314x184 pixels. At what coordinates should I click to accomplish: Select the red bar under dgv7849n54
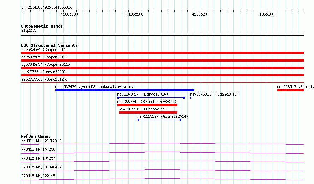pyautogui.click(x=162, y=68)
